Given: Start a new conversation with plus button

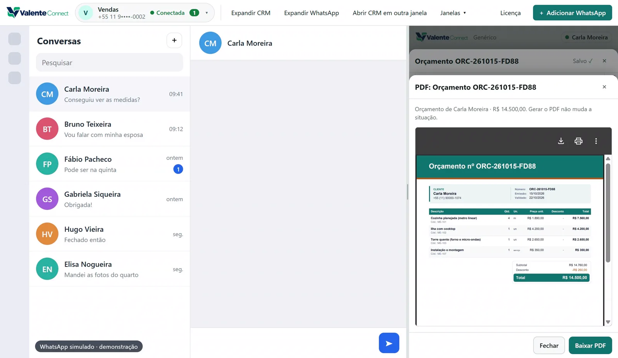Looking at the screenshot, I should 174,40.
